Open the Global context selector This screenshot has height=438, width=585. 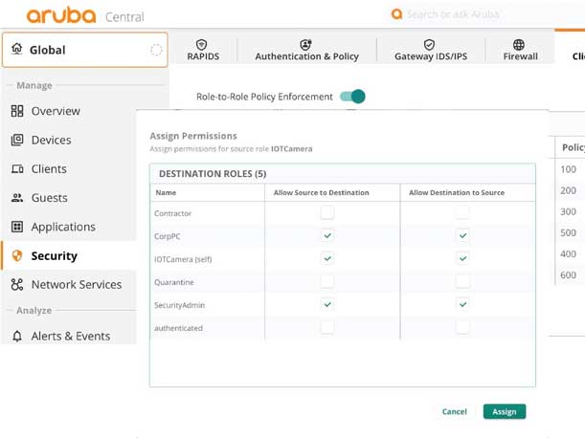click(x=84, y=50)
